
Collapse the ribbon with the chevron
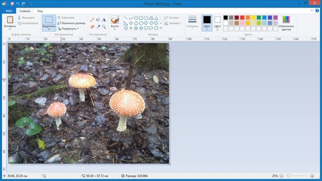click(x=311, y=11)
